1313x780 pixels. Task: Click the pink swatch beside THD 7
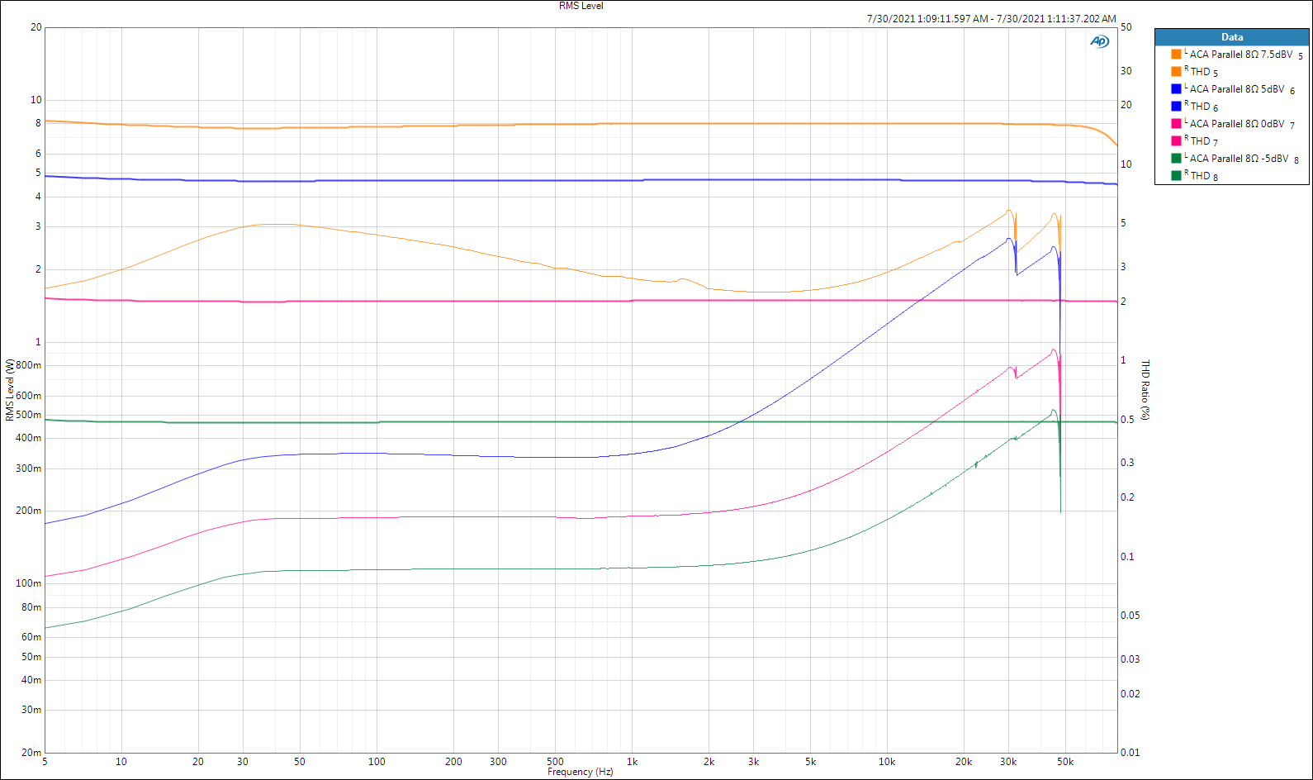pos(1176,141)
